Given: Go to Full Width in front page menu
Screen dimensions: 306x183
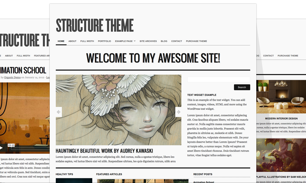Looking at the screenshot, I should click(87, 41).
